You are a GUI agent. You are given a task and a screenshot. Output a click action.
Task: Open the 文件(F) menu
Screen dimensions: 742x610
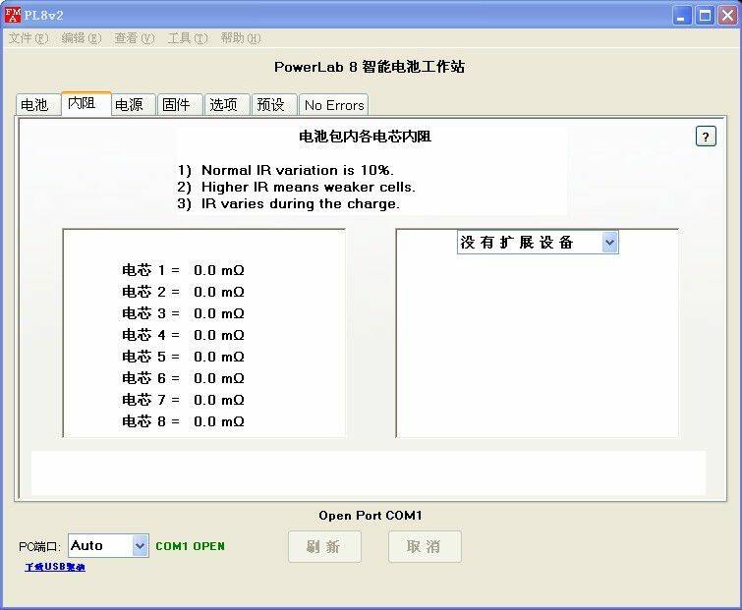point(29,38)
